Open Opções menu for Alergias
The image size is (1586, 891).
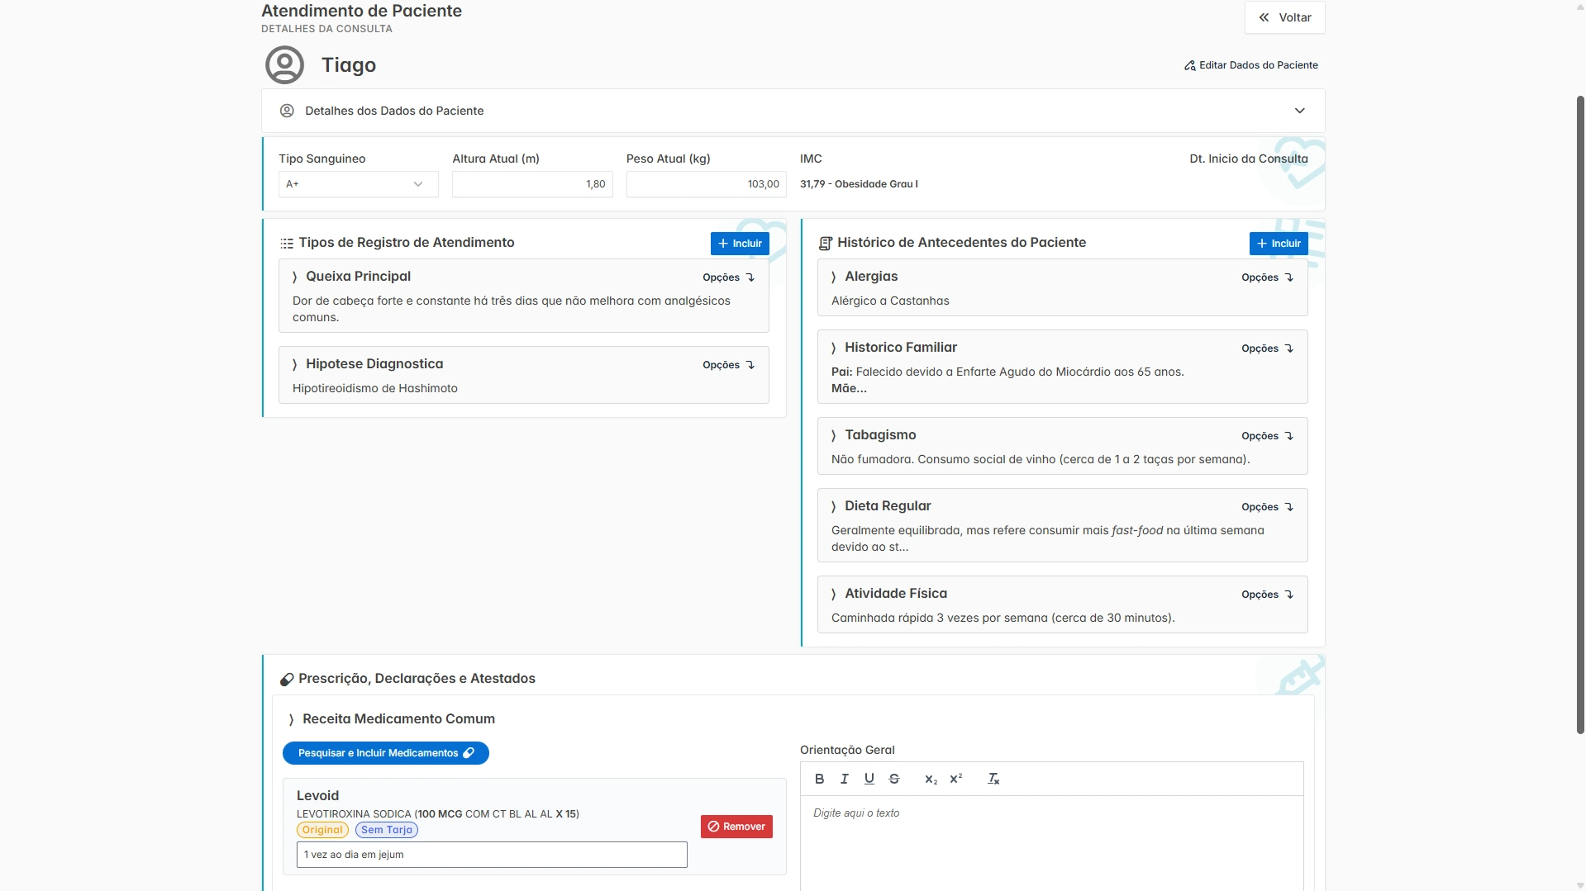click(x=1267, y=277)
